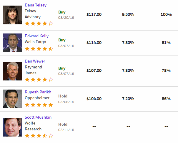Open Rupesh Parikh's analyst profile link
This screenshot has width=178, height=143.
point(38,92)
